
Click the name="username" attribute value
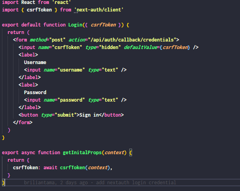(71, 70)
